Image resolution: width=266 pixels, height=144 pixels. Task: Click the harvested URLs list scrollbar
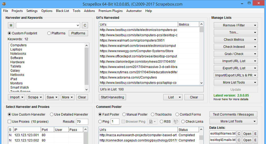coord(201,54)
